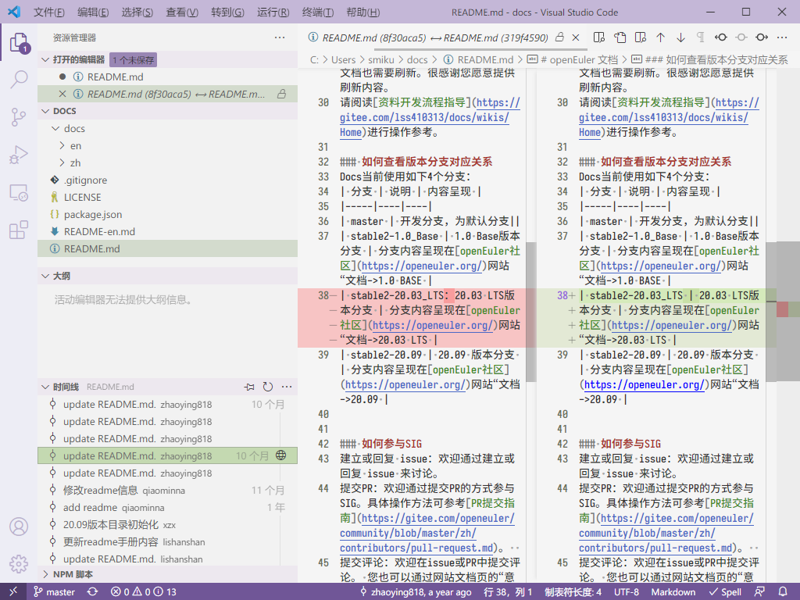Click the compare with previous revision icon
800x600 pixels.
[721, 37]
